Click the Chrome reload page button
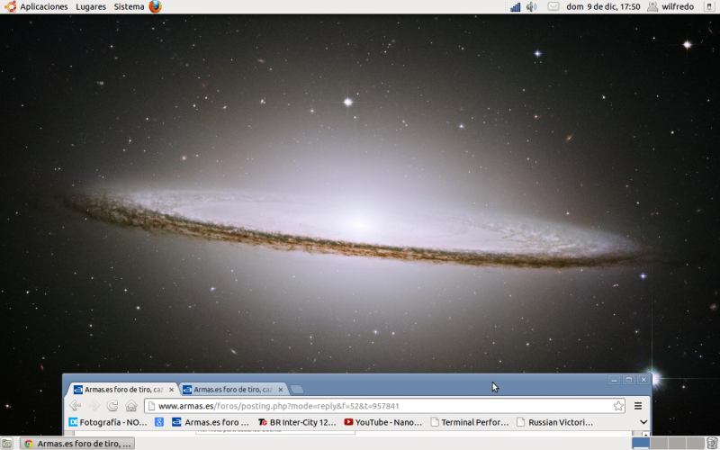This screenshot has height=450, width=720. point(112,406)
